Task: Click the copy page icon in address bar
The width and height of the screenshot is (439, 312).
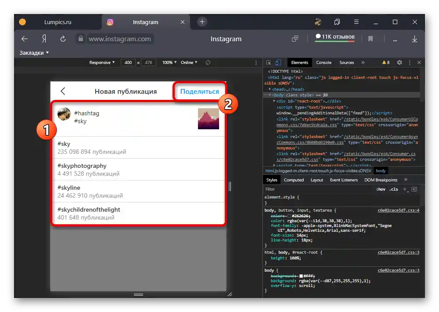Action: tap(295, 39)
